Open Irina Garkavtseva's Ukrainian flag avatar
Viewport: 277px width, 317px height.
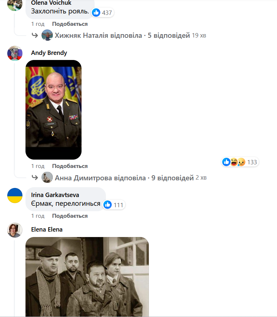pyautogui.click(x=15, y=196)
